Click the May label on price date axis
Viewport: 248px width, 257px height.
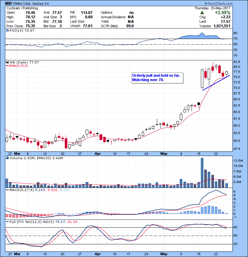pos(164,153)
